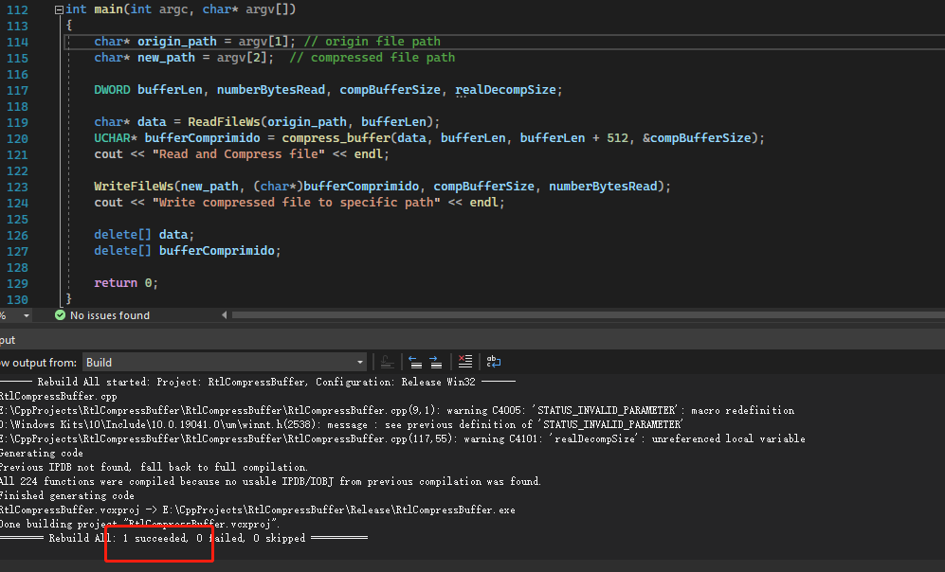Toggle word wrap in the Output pane
The height and width of the screenshot is (572, 945).
(x=494, y=362)
